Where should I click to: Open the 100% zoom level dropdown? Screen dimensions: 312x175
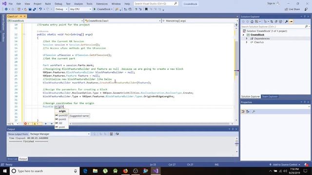click(13, 123)
